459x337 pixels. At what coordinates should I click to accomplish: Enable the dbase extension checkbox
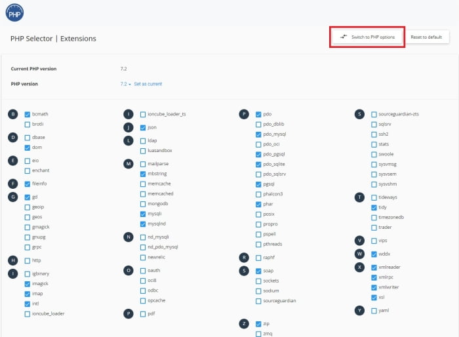tap(28, 138)
